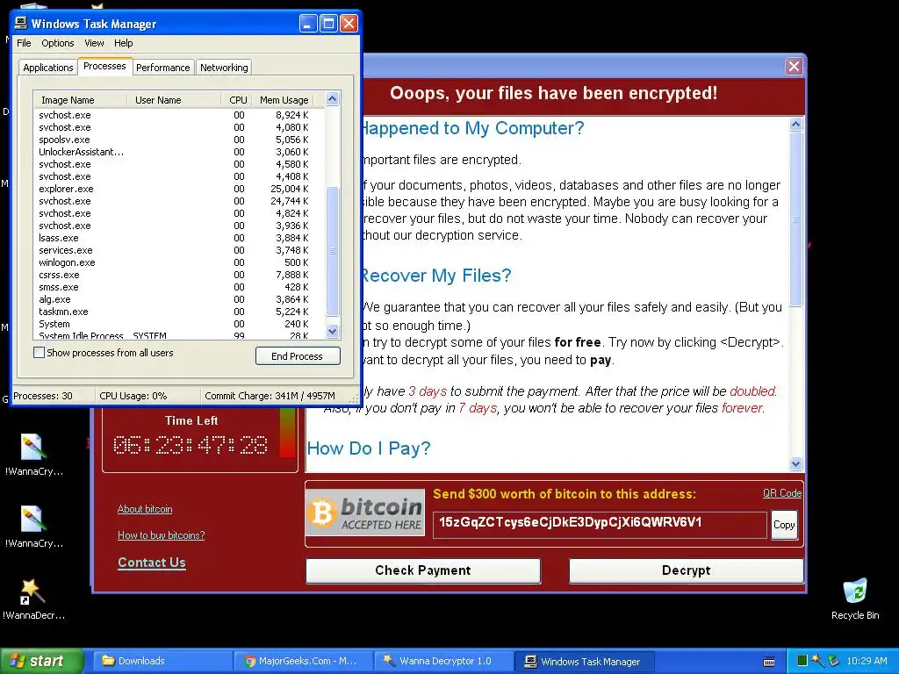The height and width of the screenshot is (674, 899).
Task: Click the Bitcoin accepted here logo
Action: pyautogui.click(x=365, y=513)
